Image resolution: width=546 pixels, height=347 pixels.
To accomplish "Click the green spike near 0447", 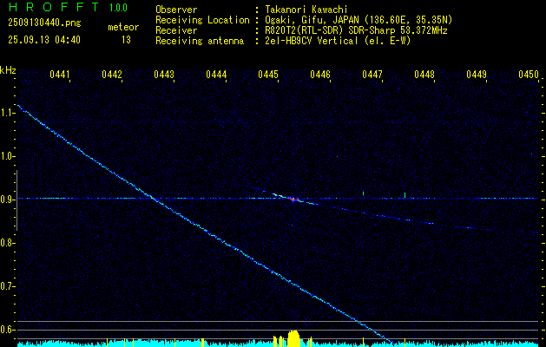I will pos(363,193).
